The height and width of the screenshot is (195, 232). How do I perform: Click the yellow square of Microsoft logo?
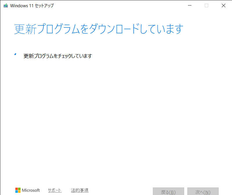(x=19, y=192)
